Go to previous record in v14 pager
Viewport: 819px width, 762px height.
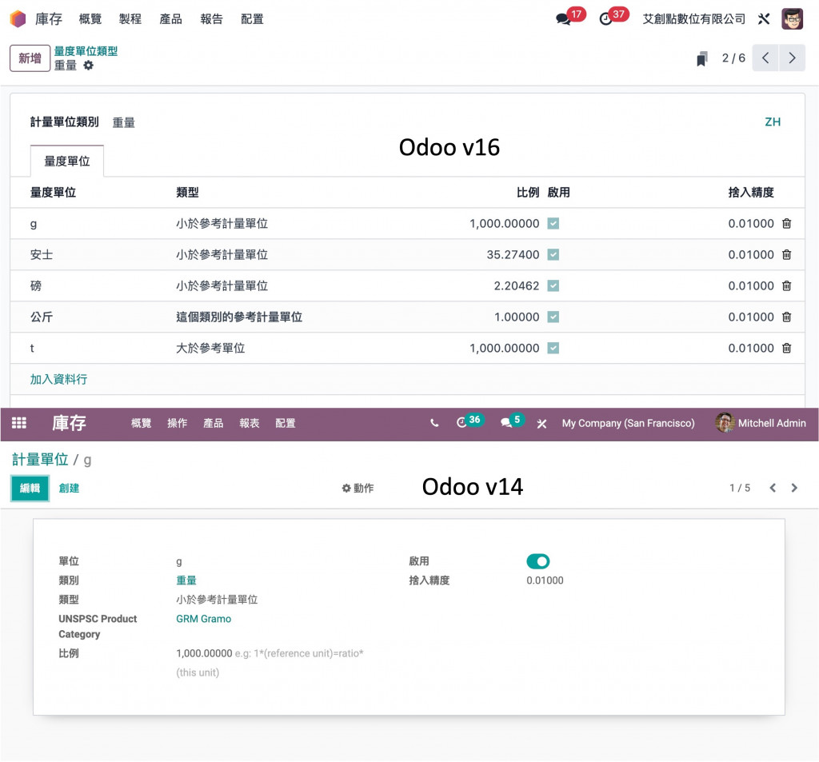[x=773, y=488]
